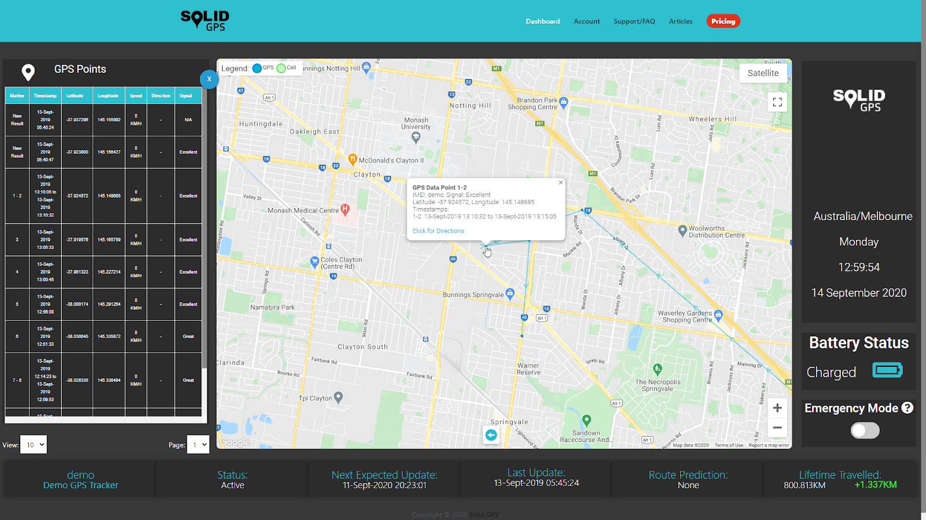Click the red Pricing button
Viewport: 926px width, 520px height.
(723, 21)
